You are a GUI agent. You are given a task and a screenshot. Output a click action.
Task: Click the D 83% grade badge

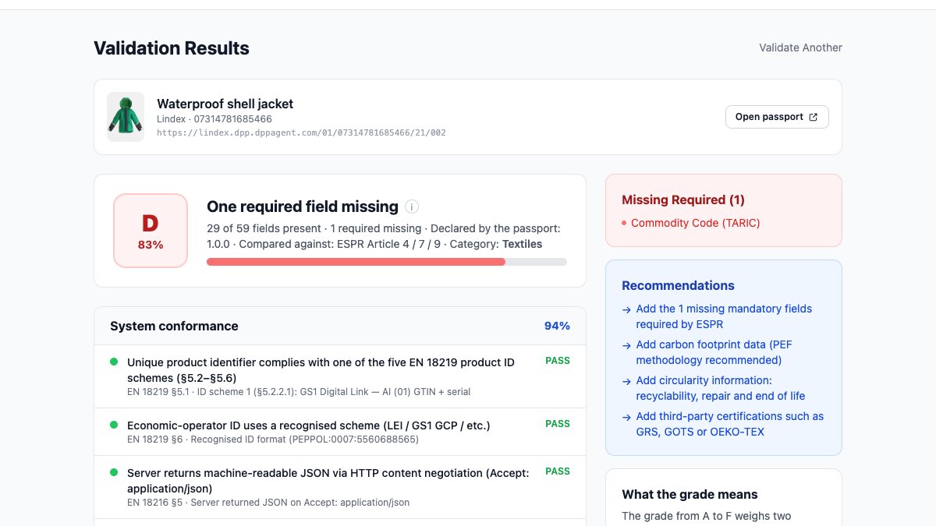(151, 231)
